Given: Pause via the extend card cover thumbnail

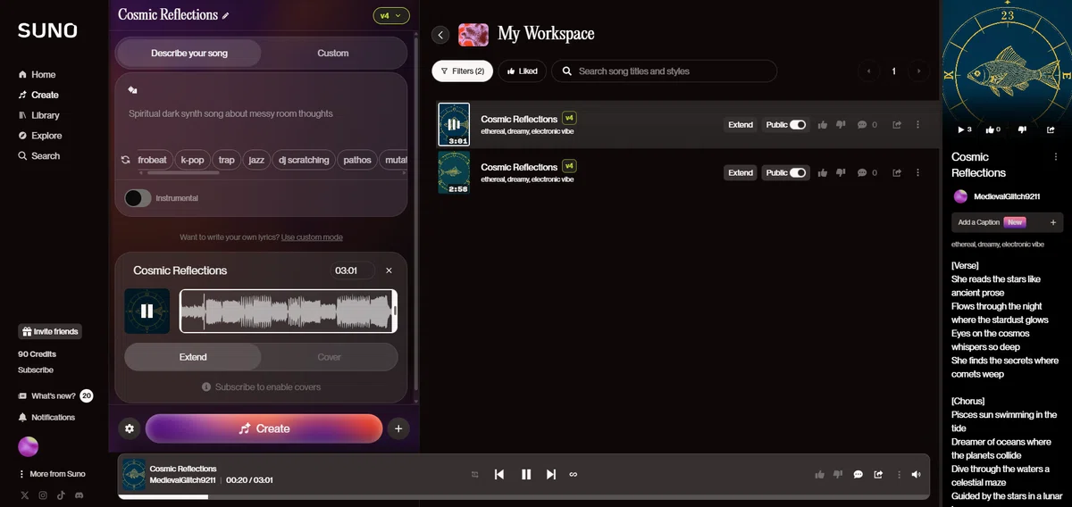Looking at the screenshot, I should click(x=147, y=311).
